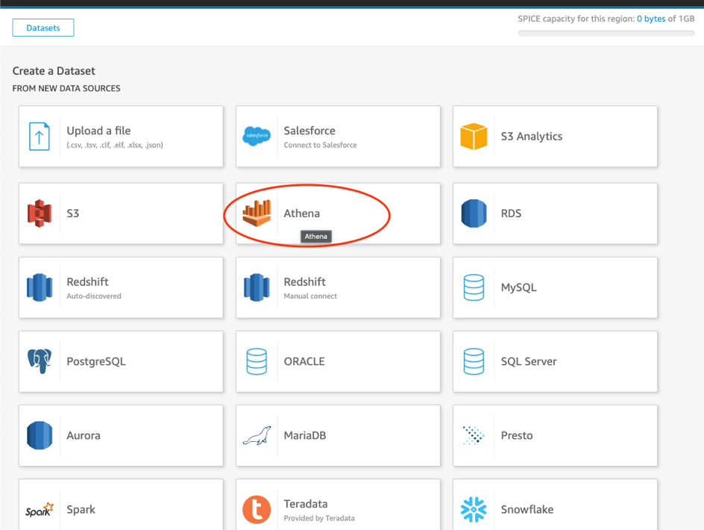Viewport: 704px width, 530px height.
Task: Select the Aurora label
Action: coord(84,436)
